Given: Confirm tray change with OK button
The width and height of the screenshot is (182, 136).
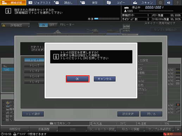Looking at the screenshot, I should [77, 79].
